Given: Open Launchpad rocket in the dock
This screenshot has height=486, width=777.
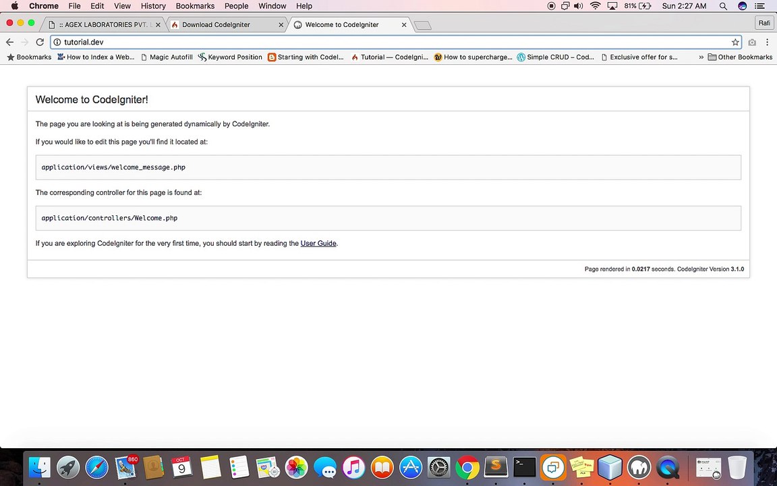Looking at the screenshot, I should 68,467.
